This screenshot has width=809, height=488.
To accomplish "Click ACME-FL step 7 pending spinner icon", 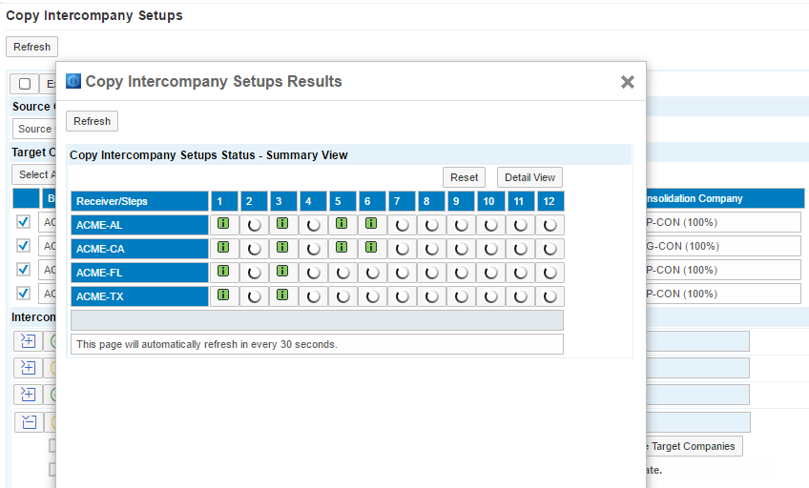I will click(x=402, y=273).
